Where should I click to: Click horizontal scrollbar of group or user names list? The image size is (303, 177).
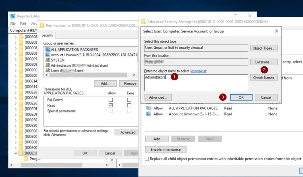[88, 75]
